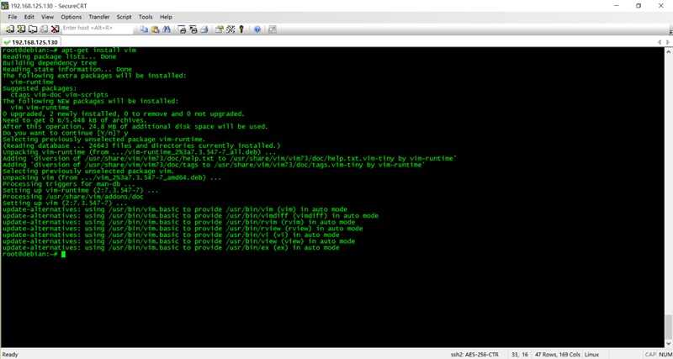The width and height of the screenshot is (673, 359).
Task: Click the 'apt-get install vim' command line
Action: tap(69, 50)
